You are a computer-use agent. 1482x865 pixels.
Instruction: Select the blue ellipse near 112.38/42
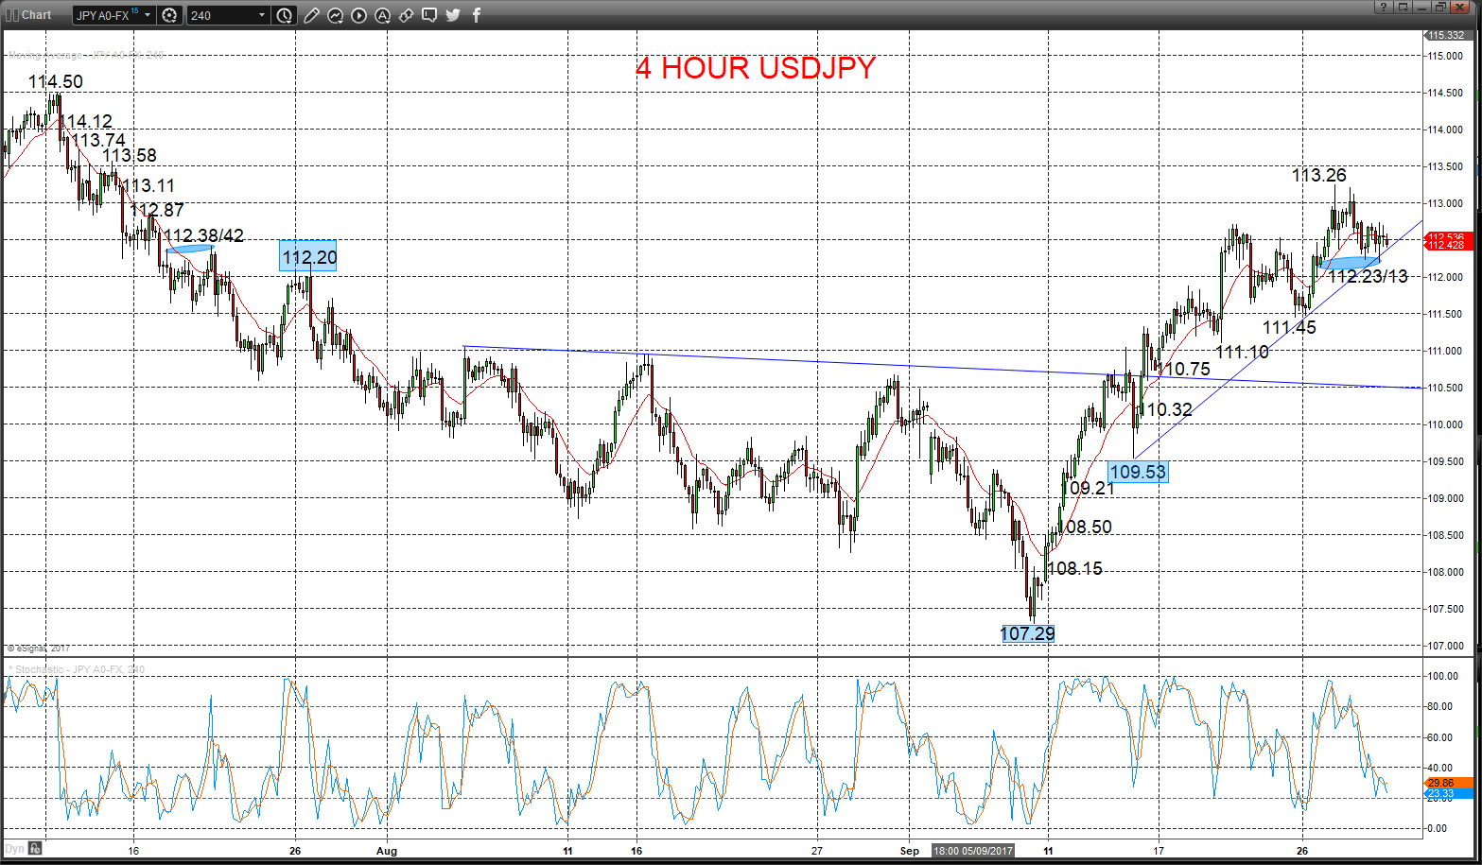click(190, 249)
